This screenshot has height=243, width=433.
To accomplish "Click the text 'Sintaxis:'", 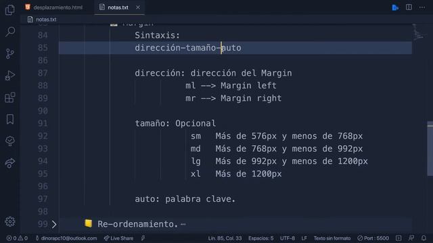I will 158,35.
